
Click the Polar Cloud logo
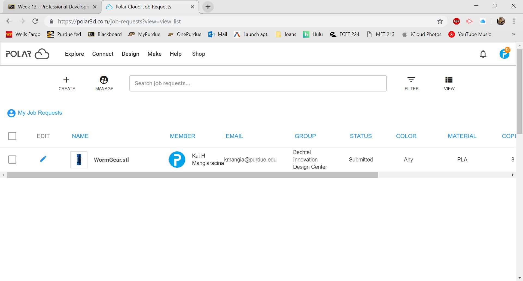pyautogui.click(x=28, y=54)
